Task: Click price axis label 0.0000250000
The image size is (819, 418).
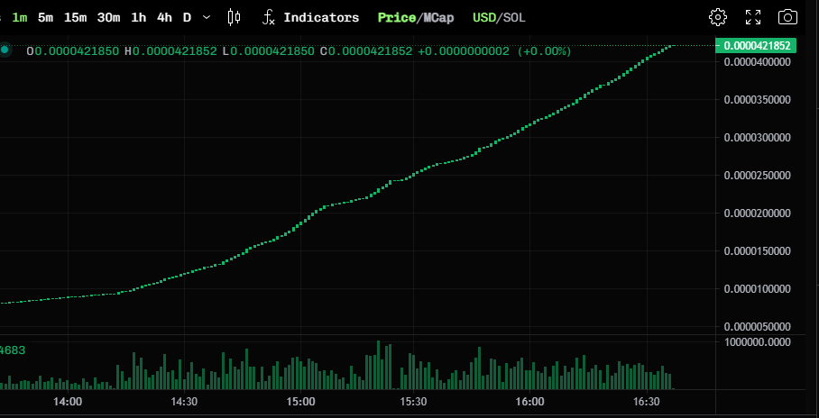Action: [757, 176]
